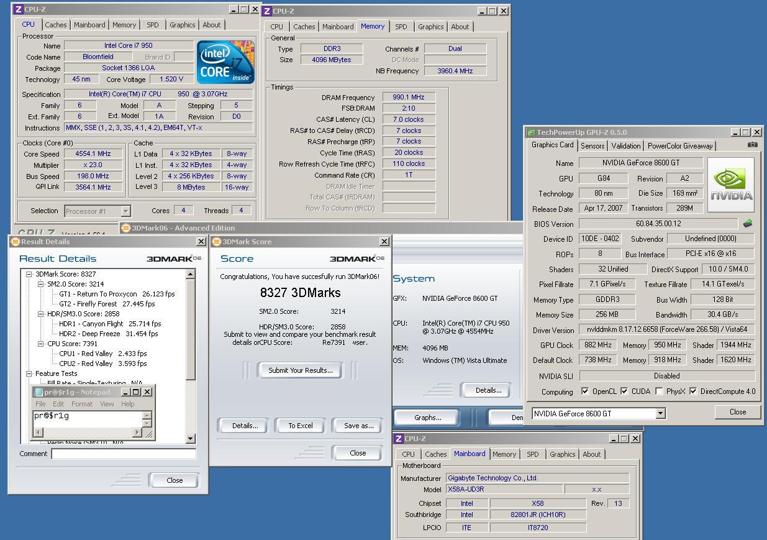Open the Graphics tab in the bottom CPU-Z Mainboard window
The height and width of the screenshot is (540, 767).
(563, 454)
